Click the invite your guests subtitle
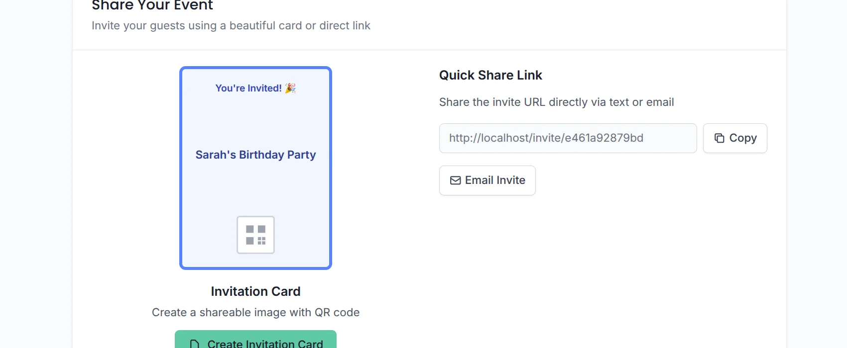This screenshot has width=847, height=348. click(x=231, y=25)
